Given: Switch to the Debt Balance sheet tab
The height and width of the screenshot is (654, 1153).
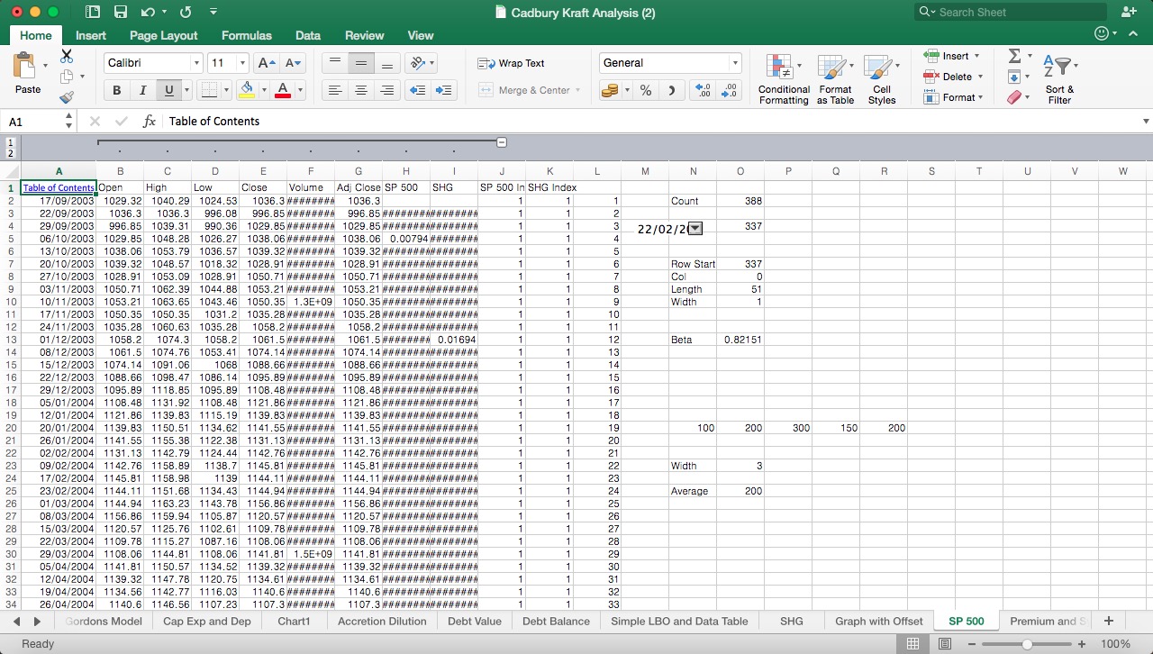Looking at the screenshot, I should (556, 621).
